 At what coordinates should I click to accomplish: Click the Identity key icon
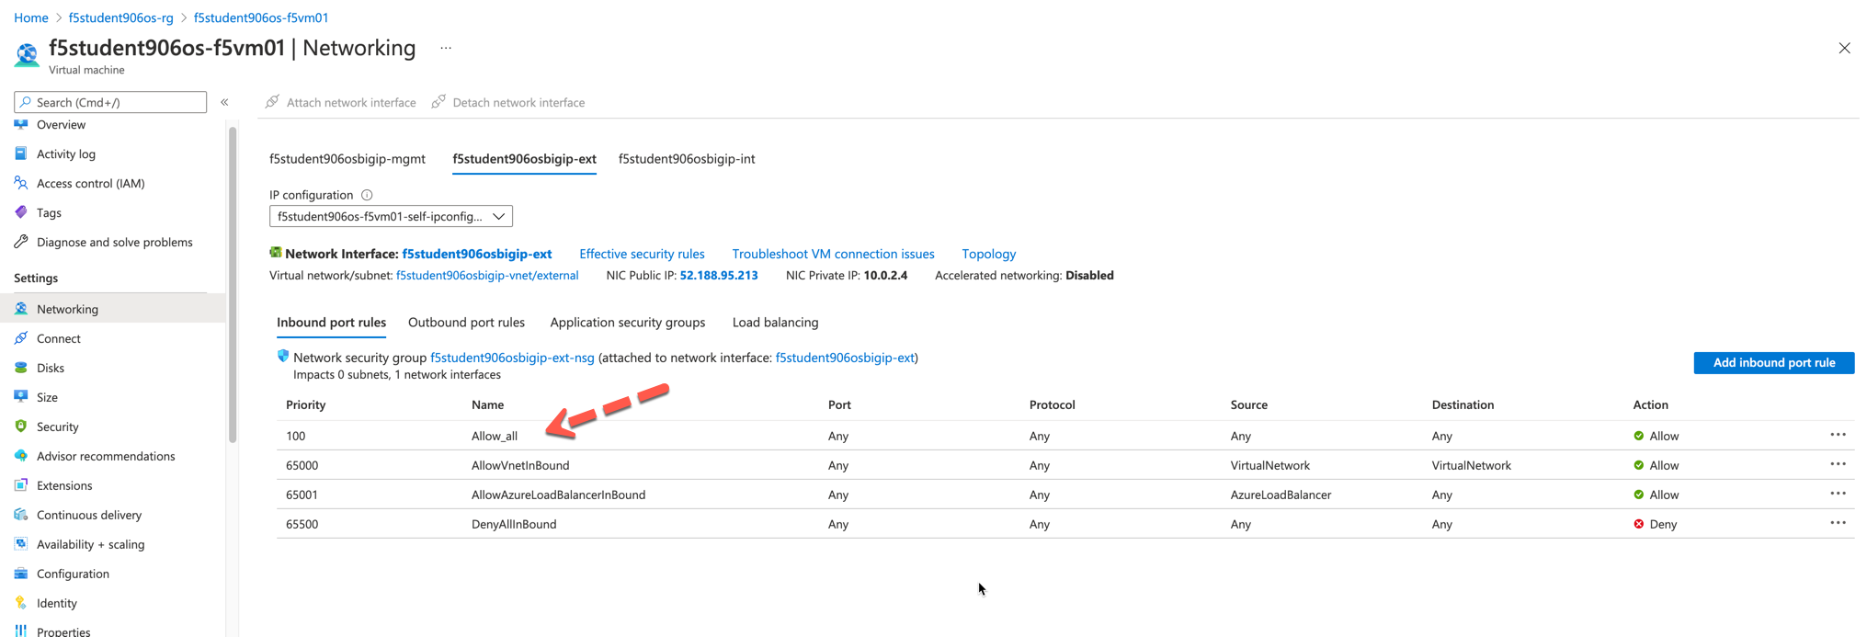(x=21, y=603)
